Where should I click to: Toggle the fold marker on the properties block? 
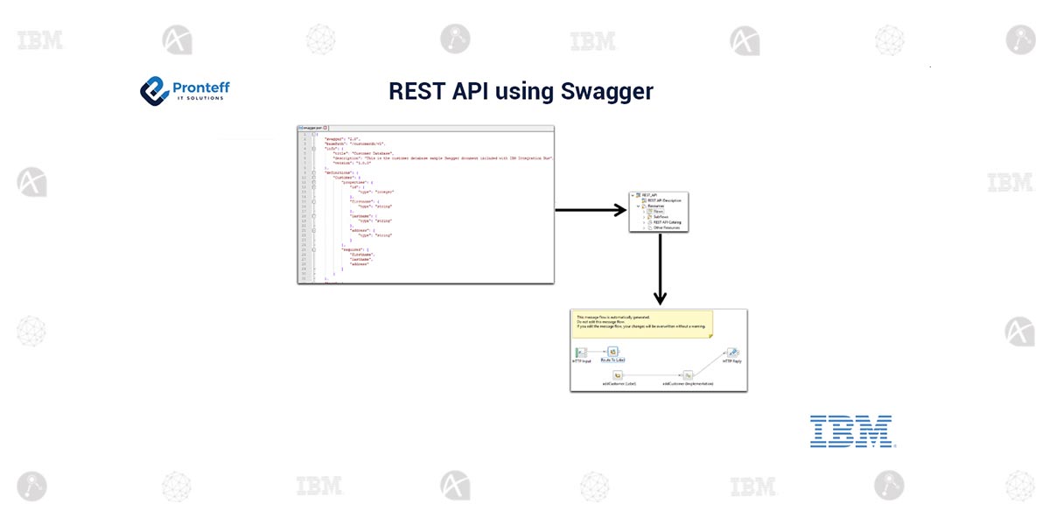(313, 181)
